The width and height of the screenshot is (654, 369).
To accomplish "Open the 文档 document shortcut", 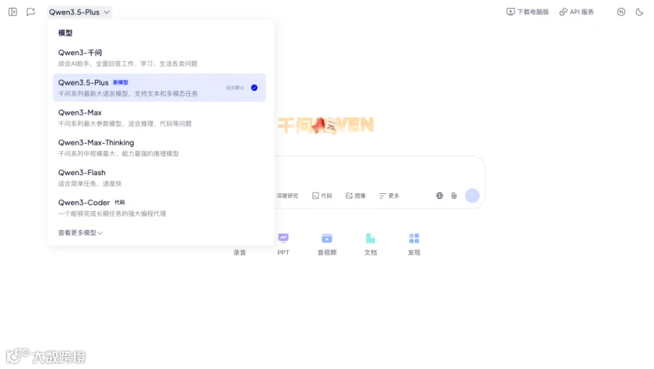I will pos(371,244).
